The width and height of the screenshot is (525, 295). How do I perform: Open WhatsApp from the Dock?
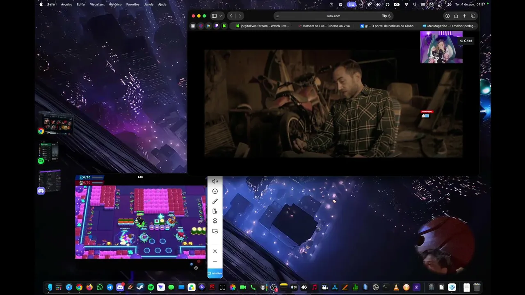(100, 287)
